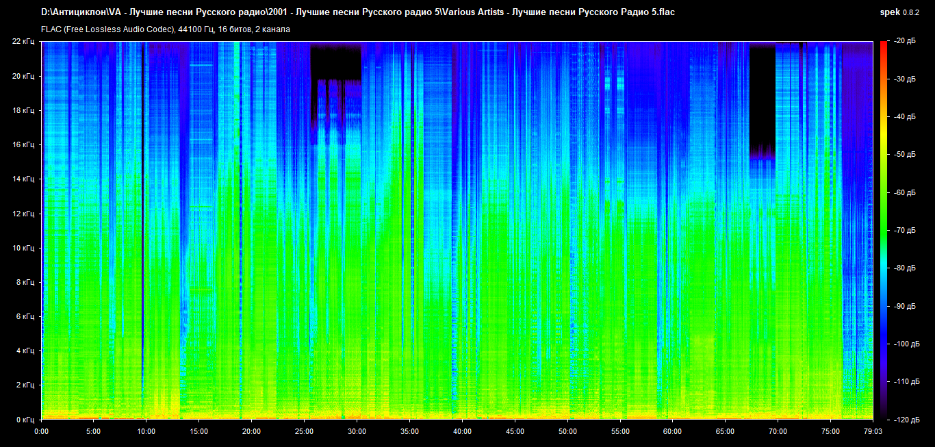The image size is (935, 447).
Task: Click the black cutoff block near 27:00
Action: tap(335, 62)
